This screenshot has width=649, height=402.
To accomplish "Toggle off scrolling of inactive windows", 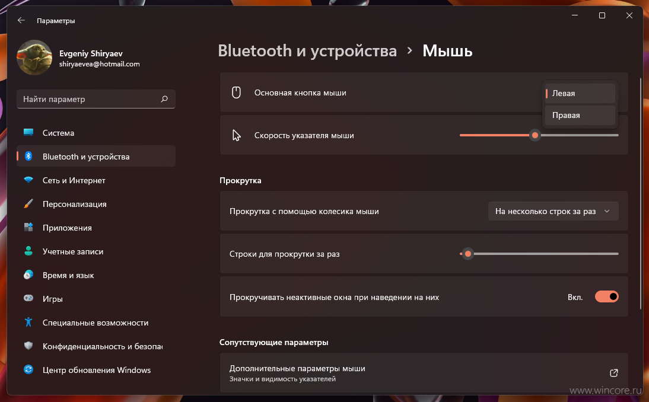I will [606, 296].
